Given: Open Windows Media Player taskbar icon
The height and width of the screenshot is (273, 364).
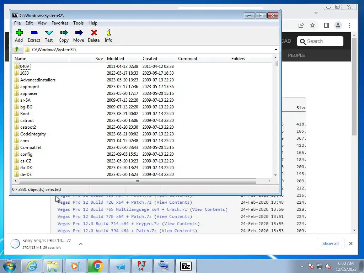Looking at the screenshot, I should 75,266.
